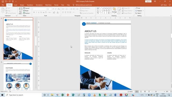Screen dimensions: 172x97
Task: Expand the Replace dropdown arrow
Action: [x=143, y=11]
